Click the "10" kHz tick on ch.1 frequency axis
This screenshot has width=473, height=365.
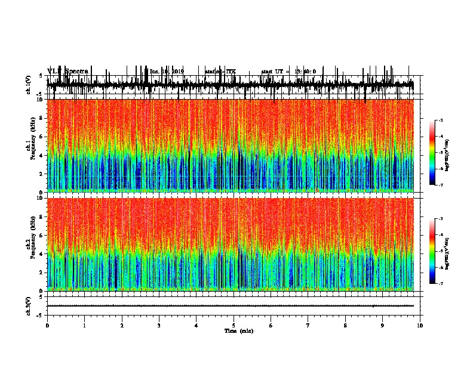[x=41, y=100]
